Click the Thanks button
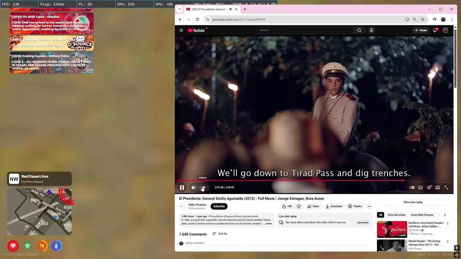This screenshot has height=259, width=461. point(355,206)
